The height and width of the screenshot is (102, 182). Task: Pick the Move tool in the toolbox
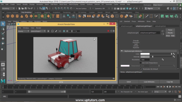3,39
